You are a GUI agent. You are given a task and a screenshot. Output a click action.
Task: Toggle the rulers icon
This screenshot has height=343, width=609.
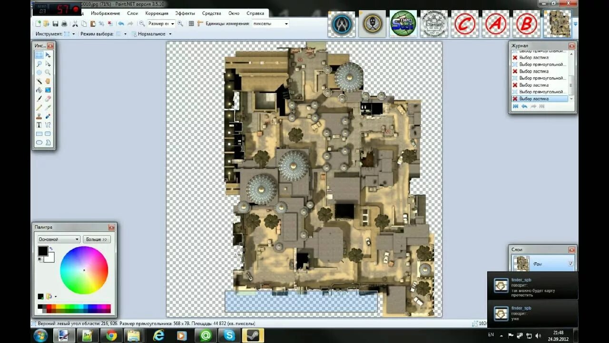point(200,23)
